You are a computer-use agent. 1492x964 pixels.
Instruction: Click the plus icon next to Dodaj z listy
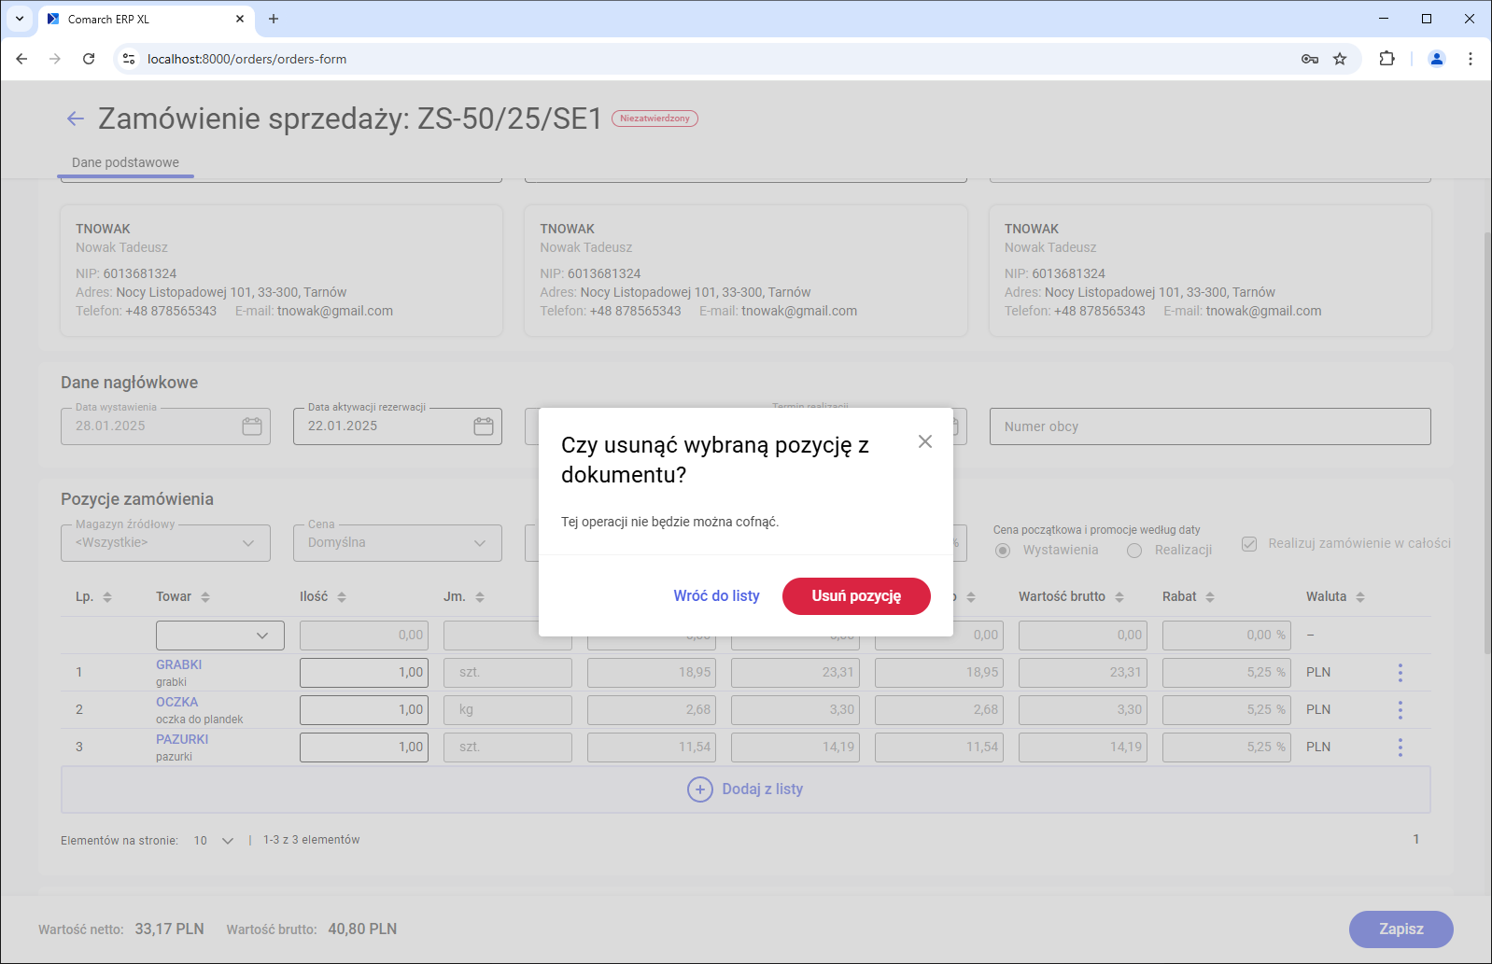(700, 789)
